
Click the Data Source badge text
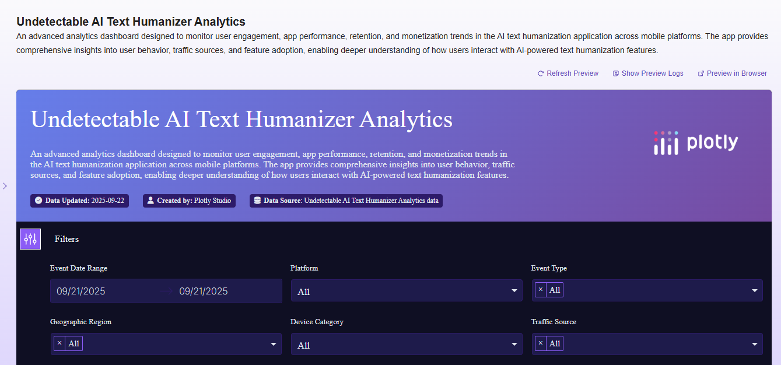click(351, 201)
